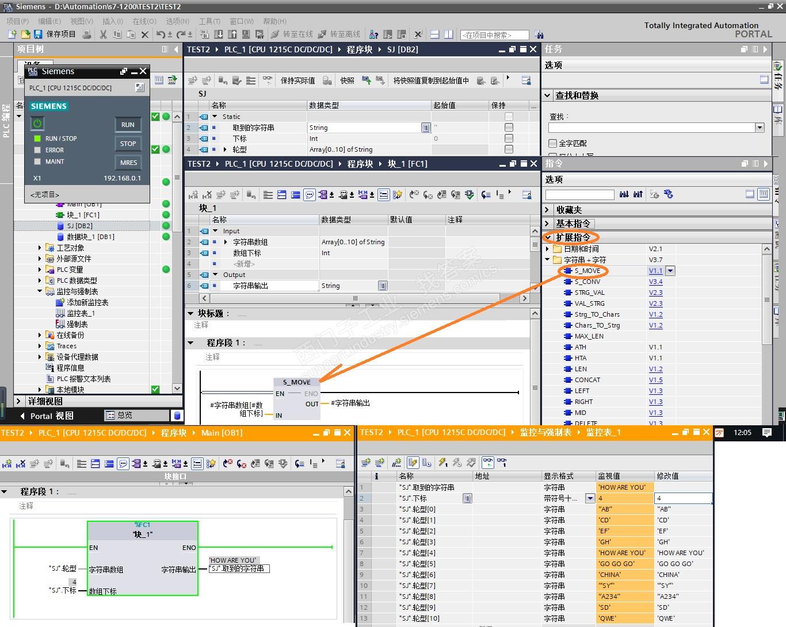Open the 编辑(E) menu
The width and height of the screenshot is (786, 627).
pos(49,21)
